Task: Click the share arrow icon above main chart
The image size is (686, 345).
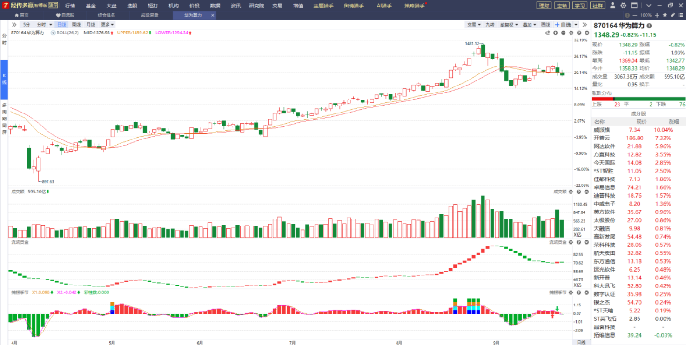Action: (547, 33)
